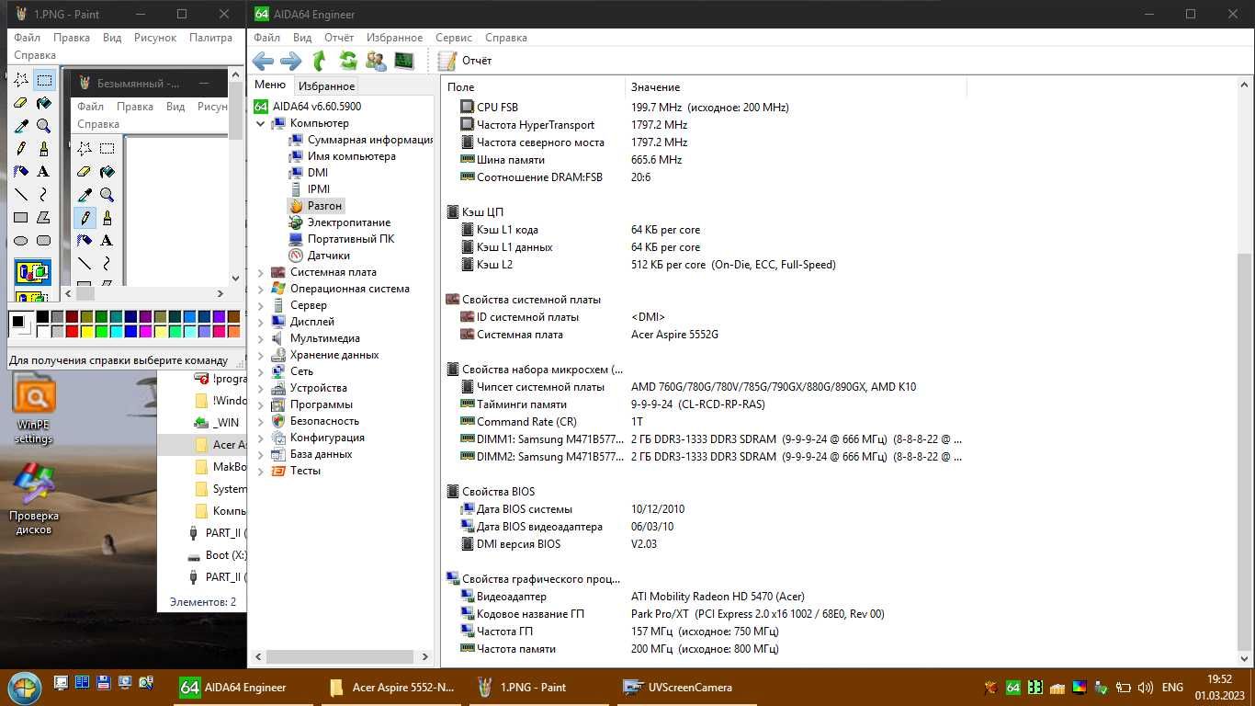Select the Brush tool in Paint
The image size is (1255, 706).
[43, 149]
